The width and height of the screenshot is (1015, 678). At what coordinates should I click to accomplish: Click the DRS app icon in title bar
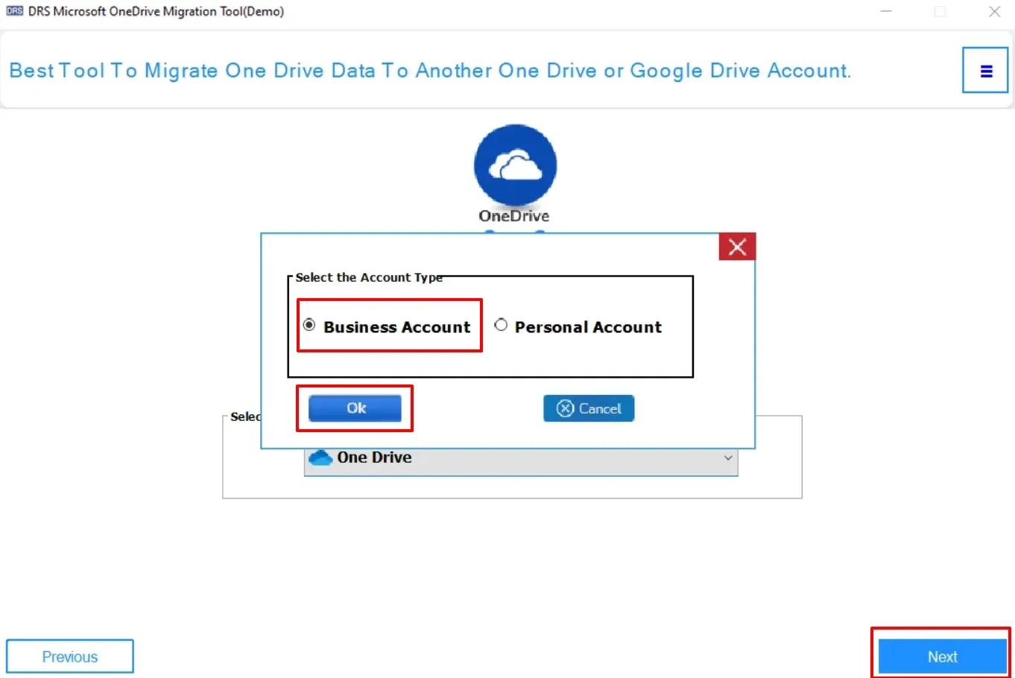[14, 11]
